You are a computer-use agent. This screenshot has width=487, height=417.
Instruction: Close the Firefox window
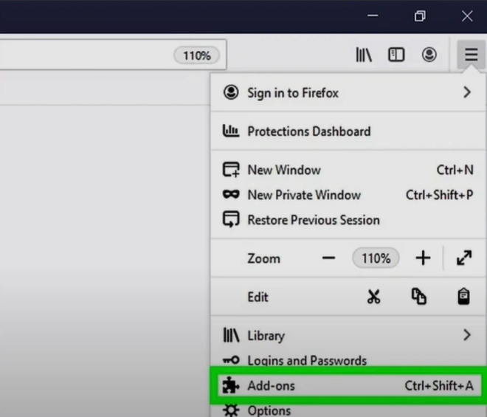coord(467,15)
